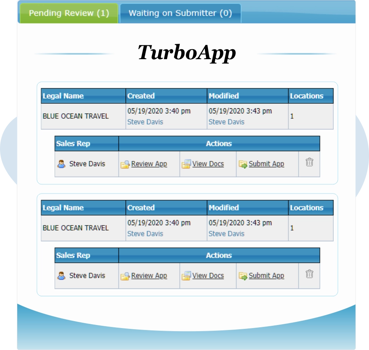Open the View Docs link in the first card
This screenshot has height=350, width=369.
208,164
